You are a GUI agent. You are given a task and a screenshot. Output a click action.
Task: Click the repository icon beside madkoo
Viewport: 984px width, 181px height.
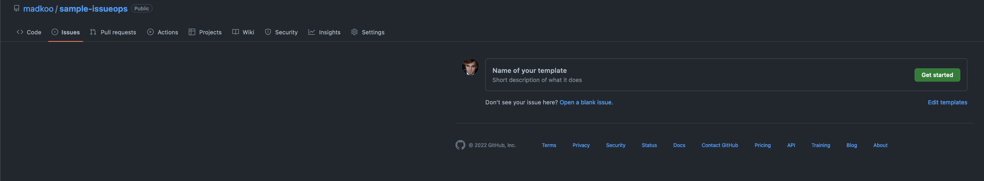pyautogui.click(x=17, y=8)
